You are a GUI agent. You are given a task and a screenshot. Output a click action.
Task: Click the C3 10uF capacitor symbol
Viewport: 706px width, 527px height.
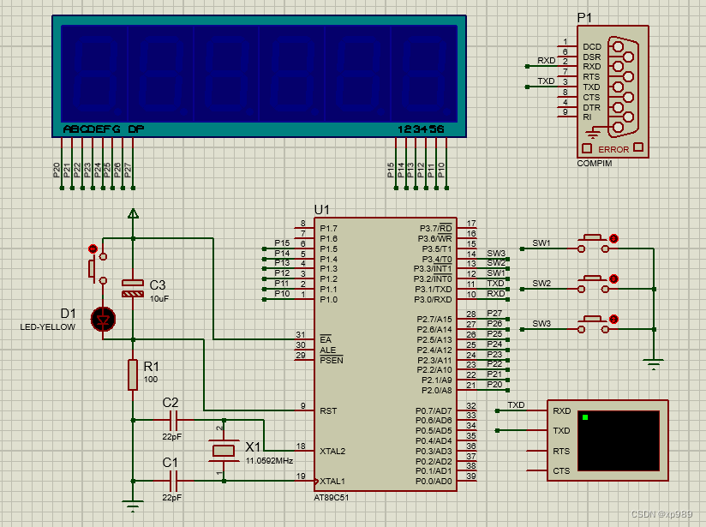(133, 288)
